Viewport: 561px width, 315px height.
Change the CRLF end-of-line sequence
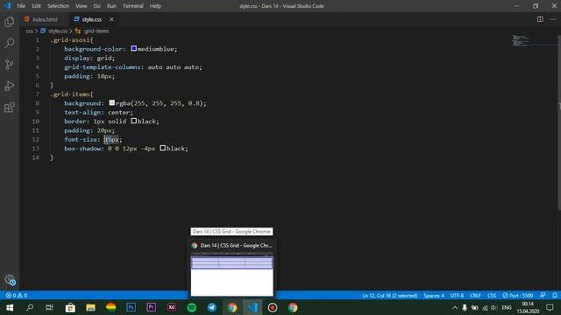coord(475,296)
